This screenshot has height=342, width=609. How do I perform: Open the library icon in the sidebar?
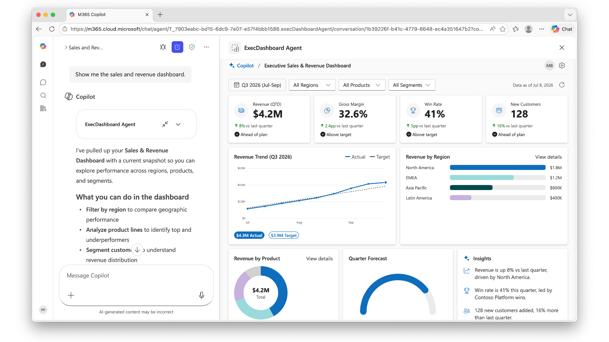pyautogui.click(x=43, y=108)
